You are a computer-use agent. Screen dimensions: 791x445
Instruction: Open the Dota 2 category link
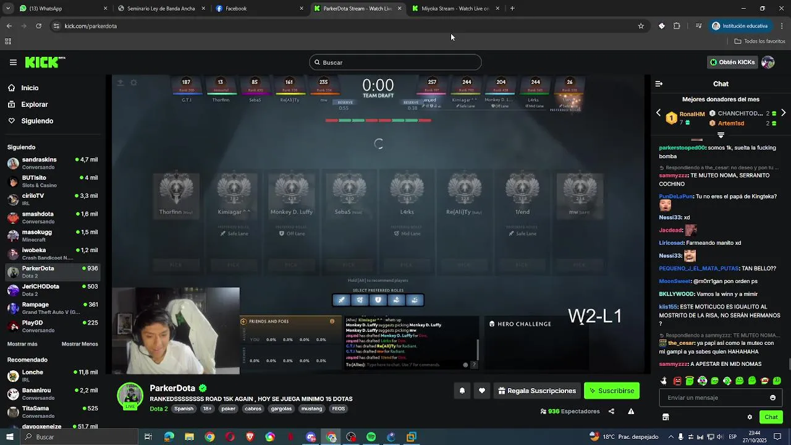(x=159, y=409)
